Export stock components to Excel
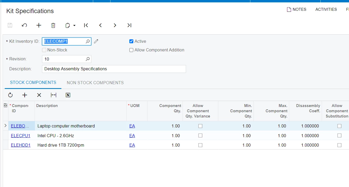This screenshot has width=349, height=187. (x=68, y=95)
